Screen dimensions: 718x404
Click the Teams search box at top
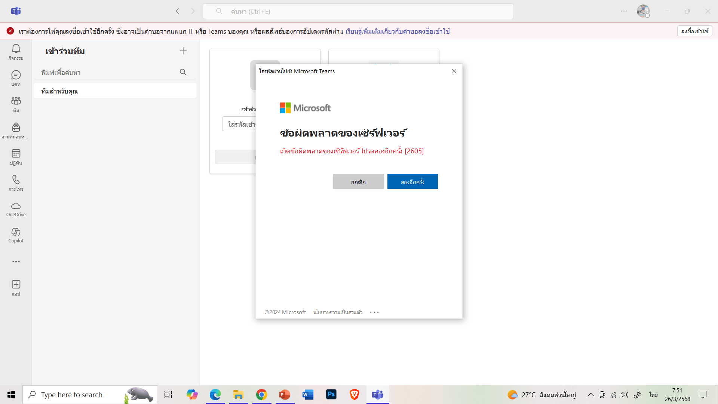tap(358, 11)
